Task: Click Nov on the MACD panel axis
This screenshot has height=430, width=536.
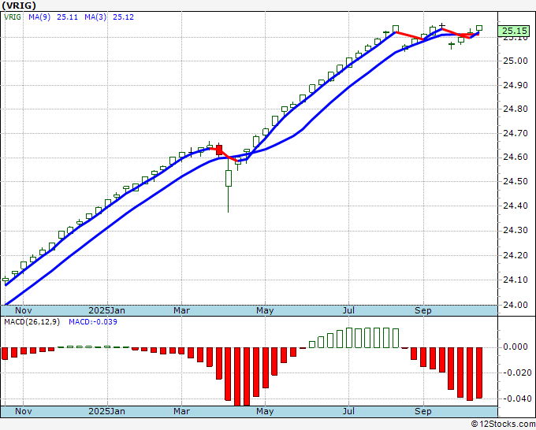Action: pyautogui.click(x=23, y=411)
